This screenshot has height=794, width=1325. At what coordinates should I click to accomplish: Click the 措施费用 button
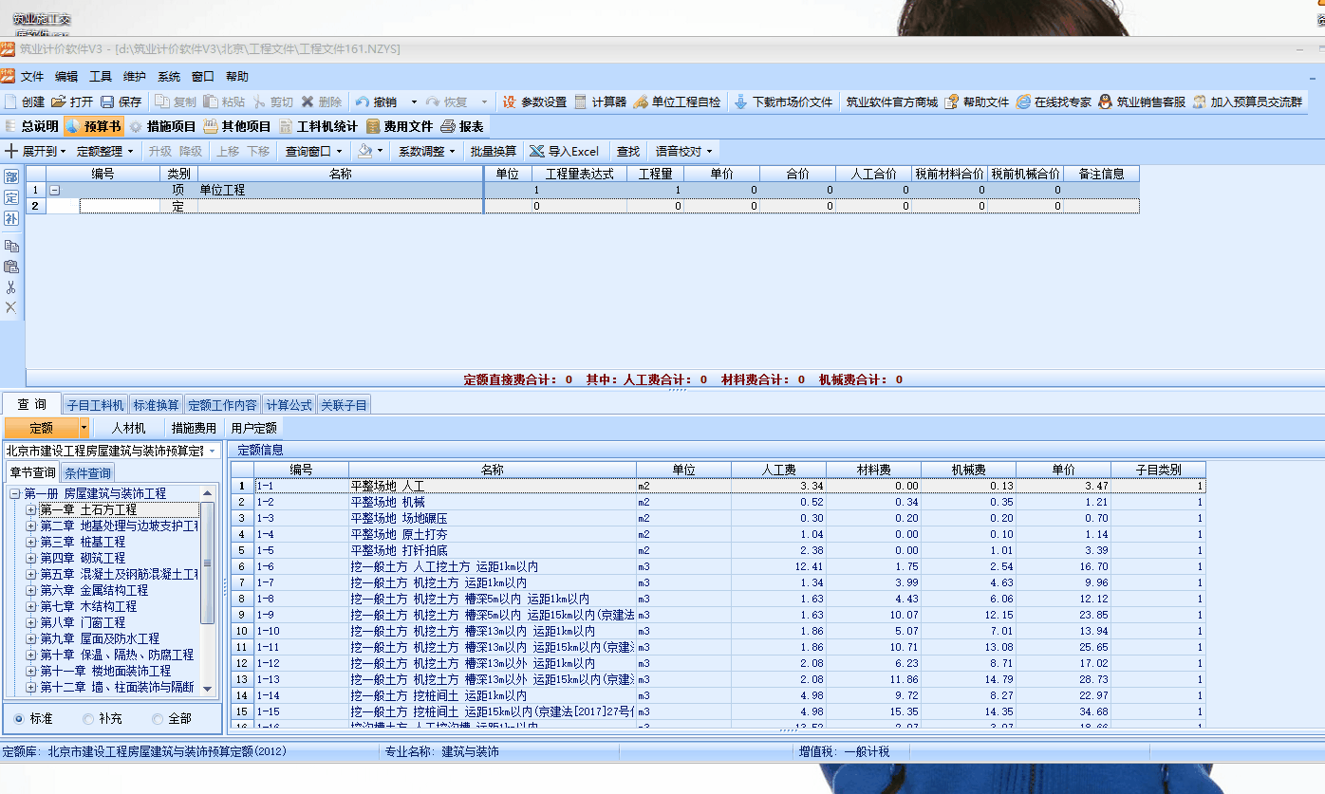pyautogui.click(x=194, y=428)
